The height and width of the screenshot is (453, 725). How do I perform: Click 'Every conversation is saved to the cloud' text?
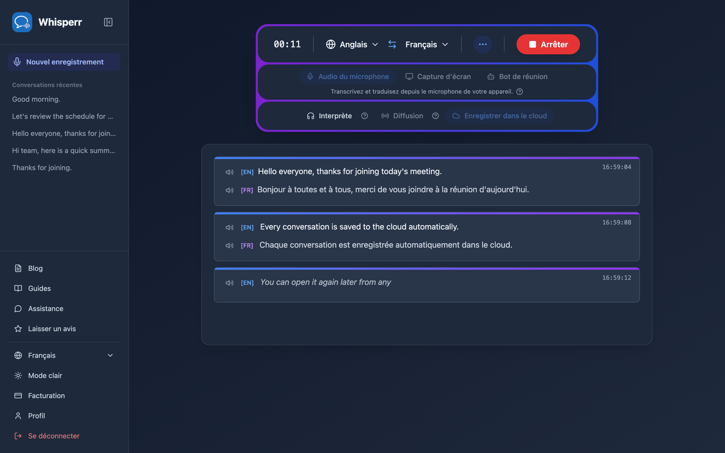click(x=359, y=227)
